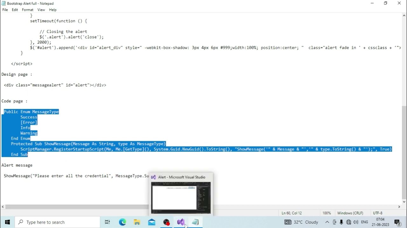
Task: Click the 'Protected Sub ShowMessage' line
Action: click(88, 144)
